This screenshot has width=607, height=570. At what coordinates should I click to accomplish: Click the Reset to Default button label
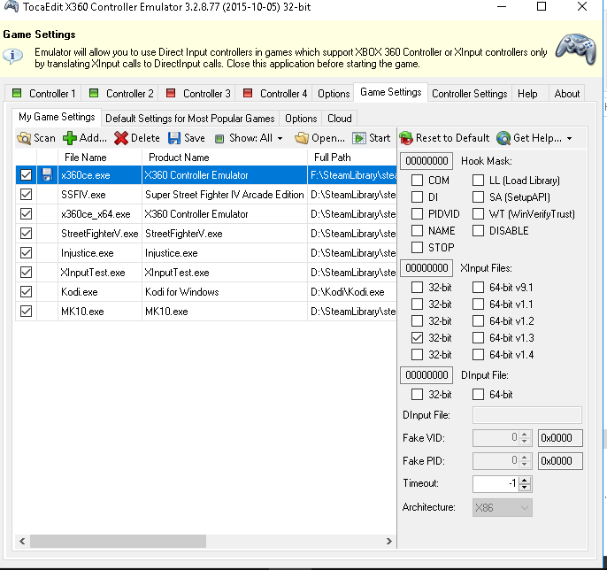452,138
